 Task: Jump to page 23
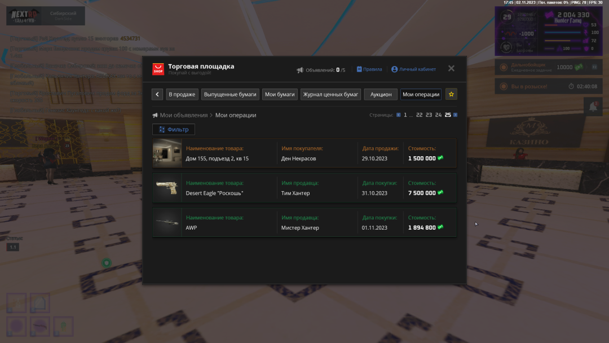(429, 115)
